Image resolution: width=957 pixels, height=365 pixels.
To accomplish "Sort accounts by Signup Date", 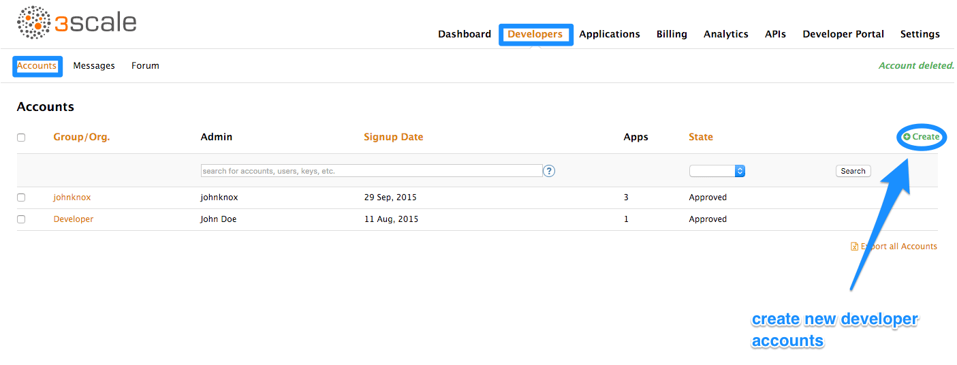I will 393,137.
